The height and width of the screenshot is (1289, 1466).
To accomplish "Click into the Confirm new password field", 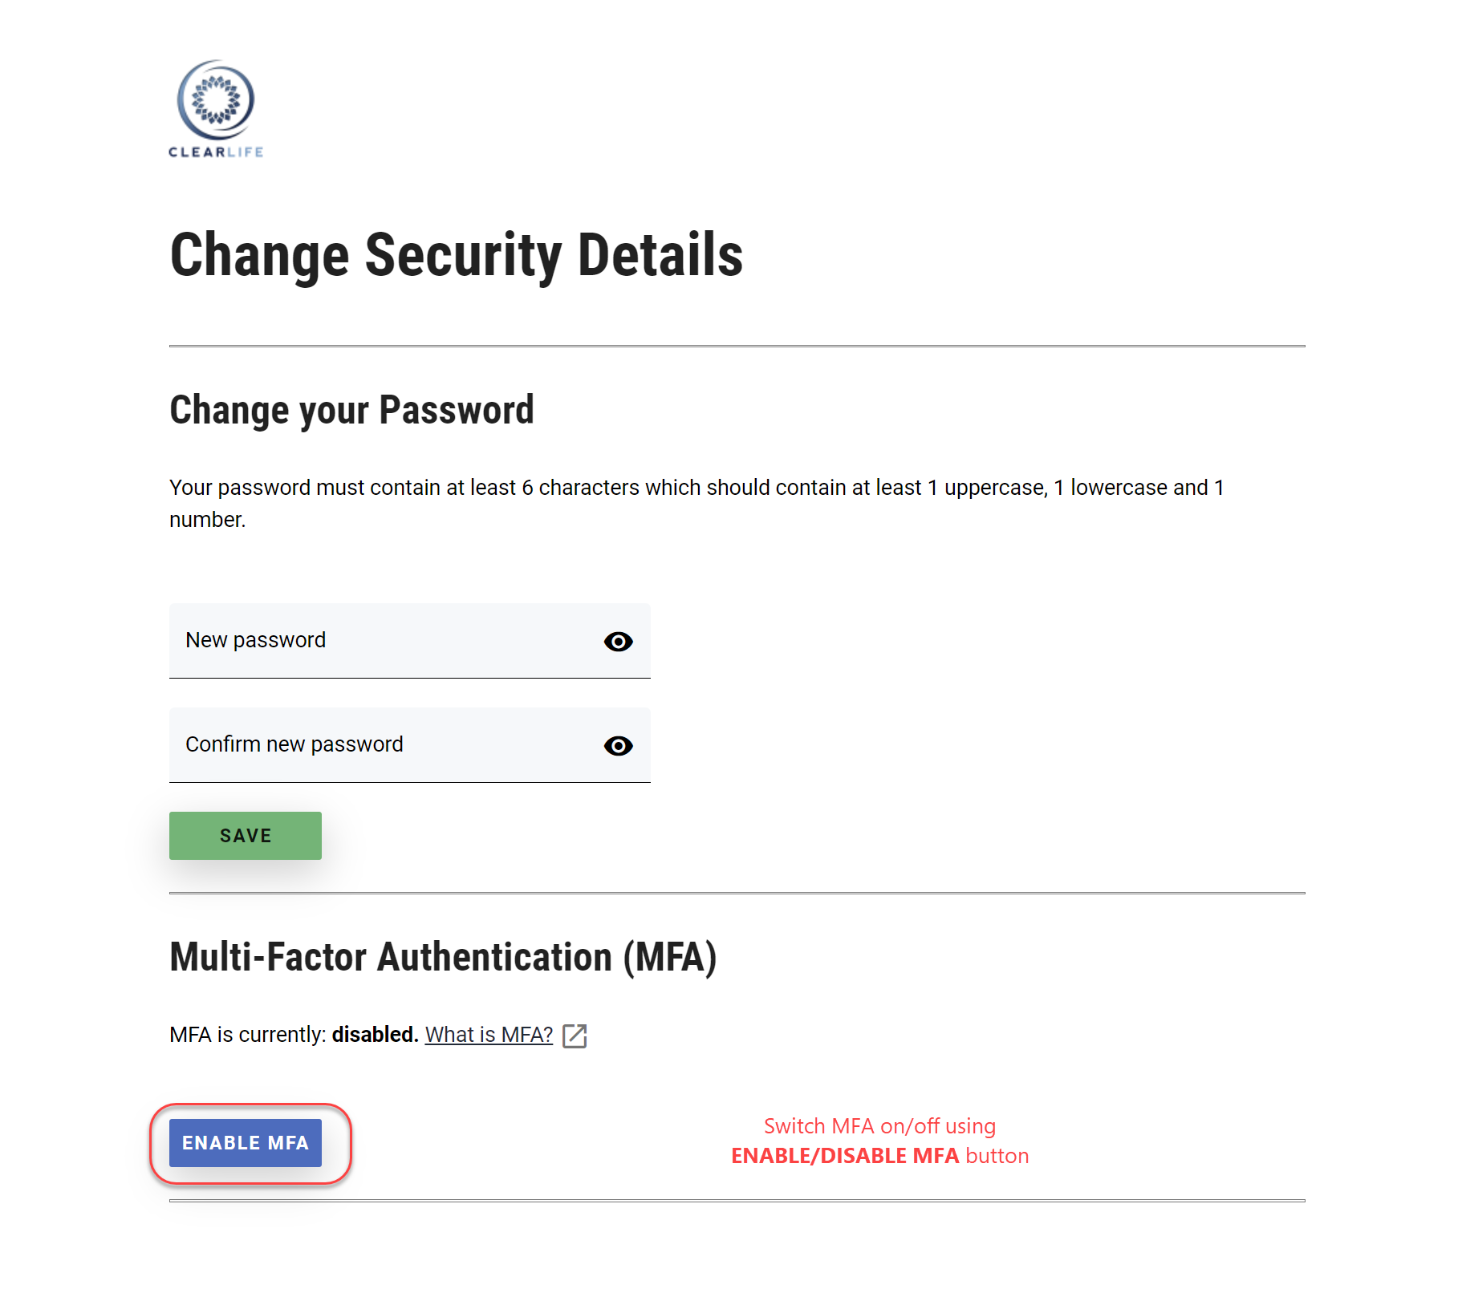I will [x=385, y=744].
